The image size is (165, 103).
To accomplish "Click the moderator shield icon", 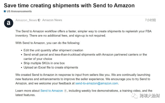I will point(39,20).
